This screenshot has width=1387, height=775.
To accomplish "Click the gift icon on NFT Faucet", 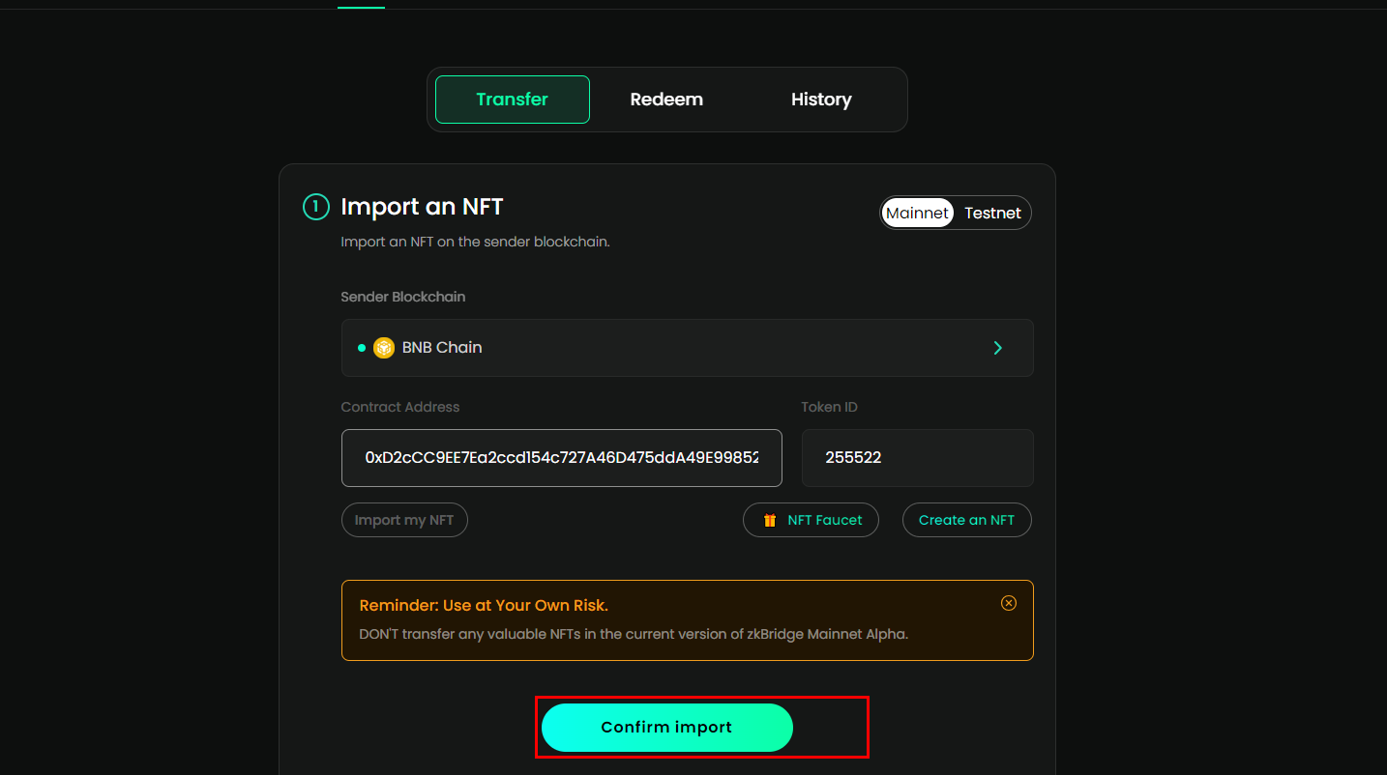I will (770, 520).
